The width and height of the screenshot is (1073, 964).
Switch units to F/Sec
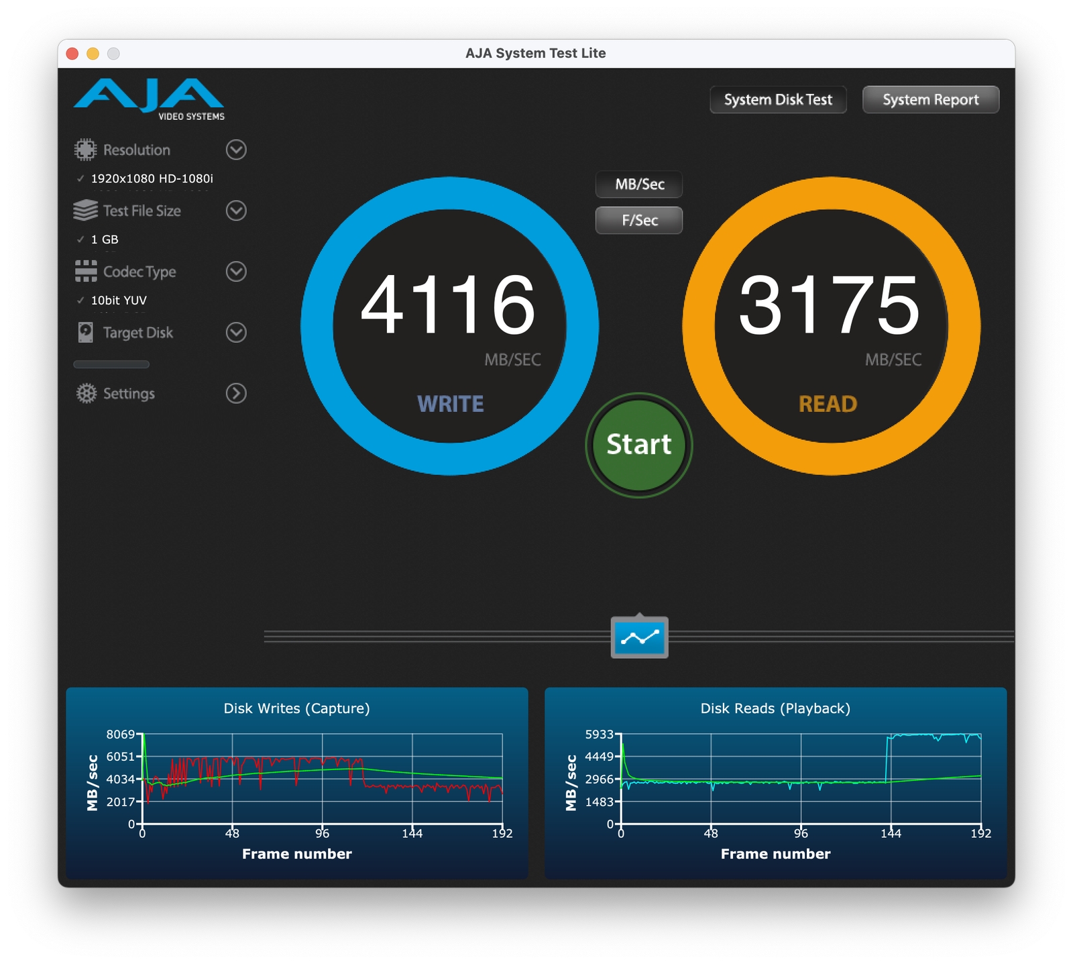point(639,220)
